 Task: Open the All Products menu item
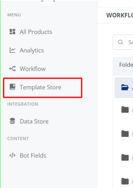[x=36, y=32]
